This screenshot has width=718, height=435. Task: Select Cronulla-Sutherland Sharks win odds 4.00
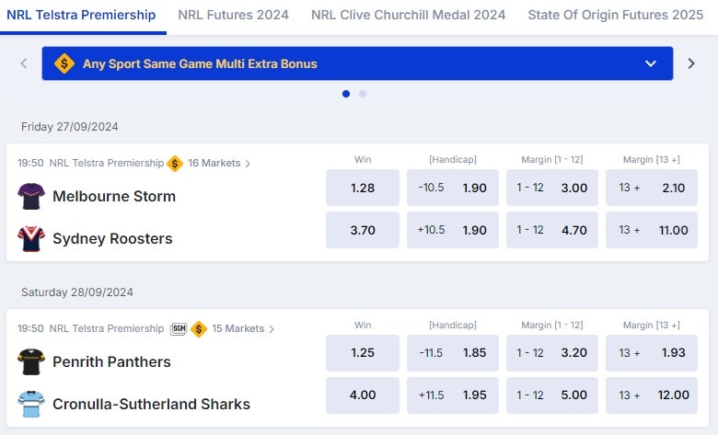point(363,395)
